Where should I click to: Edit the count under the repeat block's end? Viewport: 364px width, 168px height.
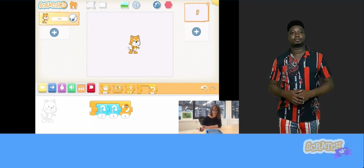125,116
